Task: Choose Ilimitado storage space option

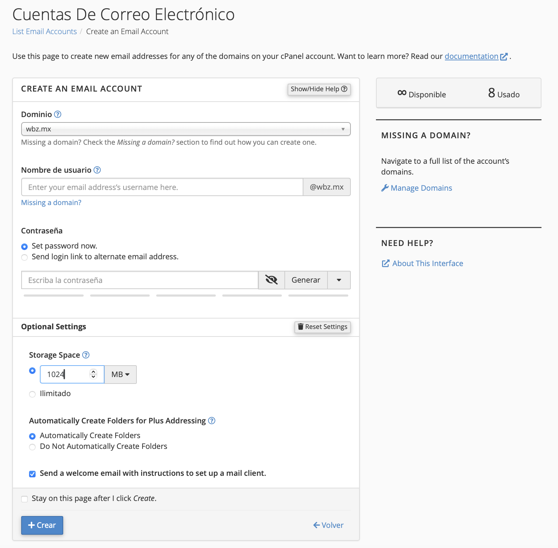Action: click(32, 394)
